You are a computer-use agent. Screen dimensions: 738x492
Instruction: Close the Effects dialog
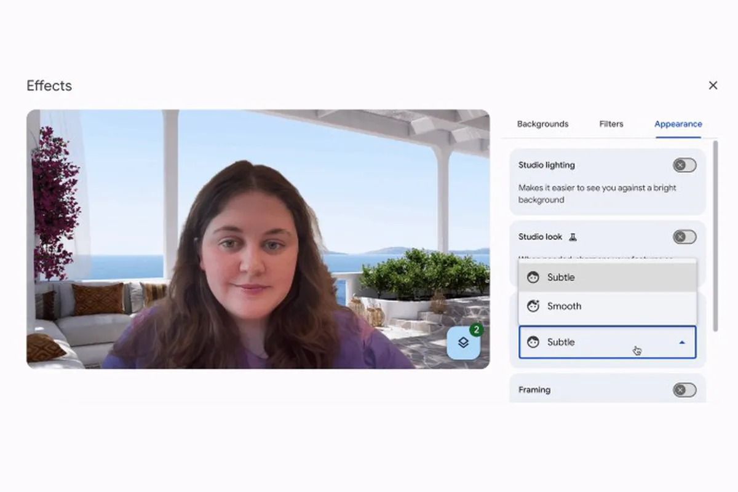(713, 85)
